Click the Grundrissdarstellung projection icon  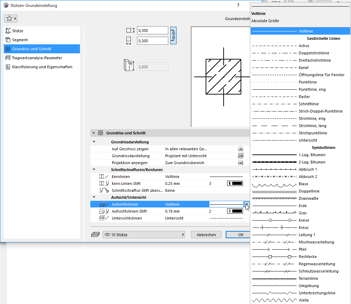[x=241, y=156]
